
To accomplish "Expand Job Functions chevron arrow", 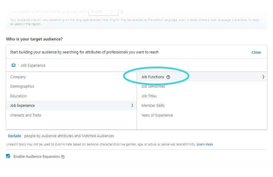I will 263,77.
